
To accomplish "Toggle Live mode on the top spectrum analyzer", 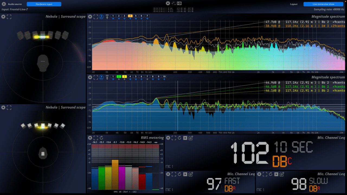I will (101, 16).
